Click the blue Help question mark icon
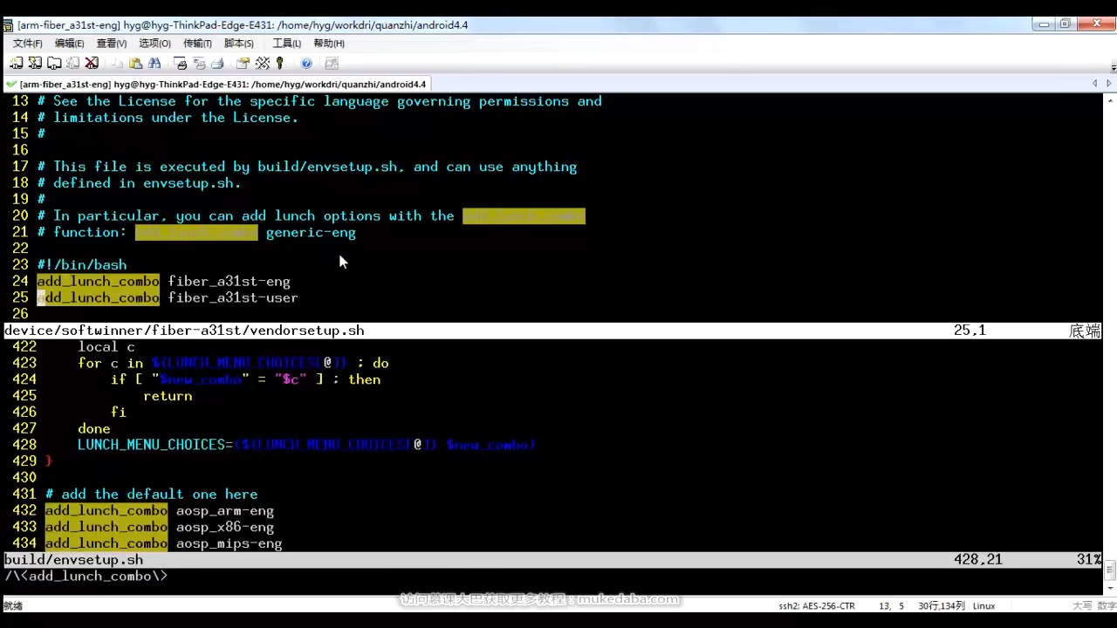1117x628 pixels. (306, 63)
